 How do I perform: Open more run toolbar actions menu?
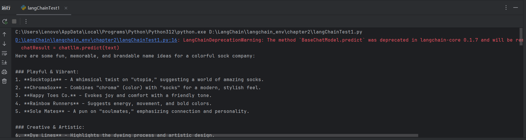(26, 21)
